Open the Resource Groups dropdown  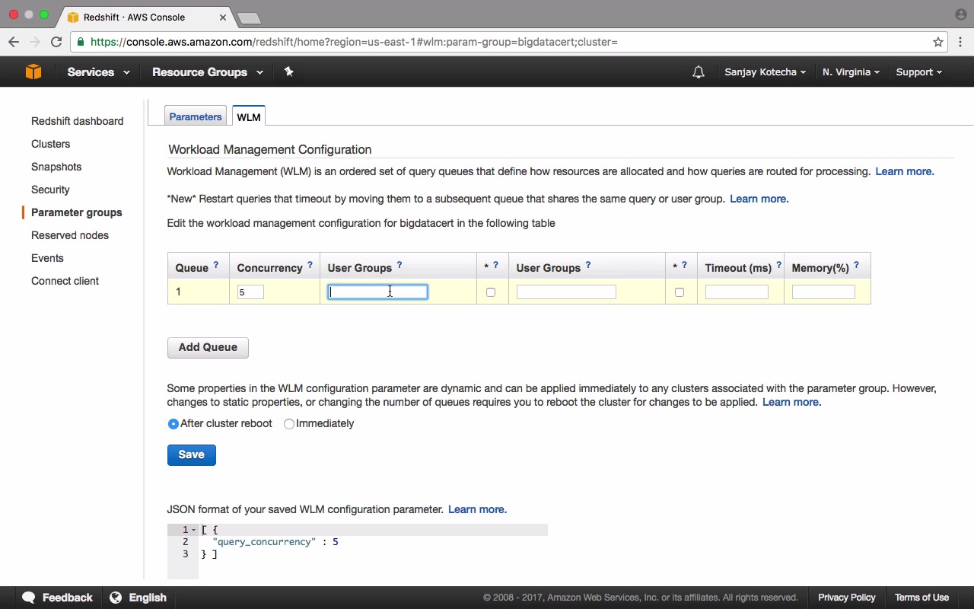point(208,72)
